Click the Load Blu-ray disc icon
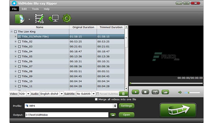 click(x=20, y=19)
